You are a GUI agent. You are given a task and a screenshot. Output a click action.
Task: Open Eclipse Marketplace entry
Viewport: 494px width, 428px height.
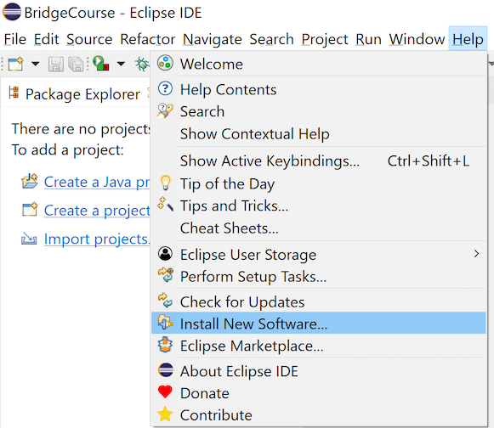[319, 346]
